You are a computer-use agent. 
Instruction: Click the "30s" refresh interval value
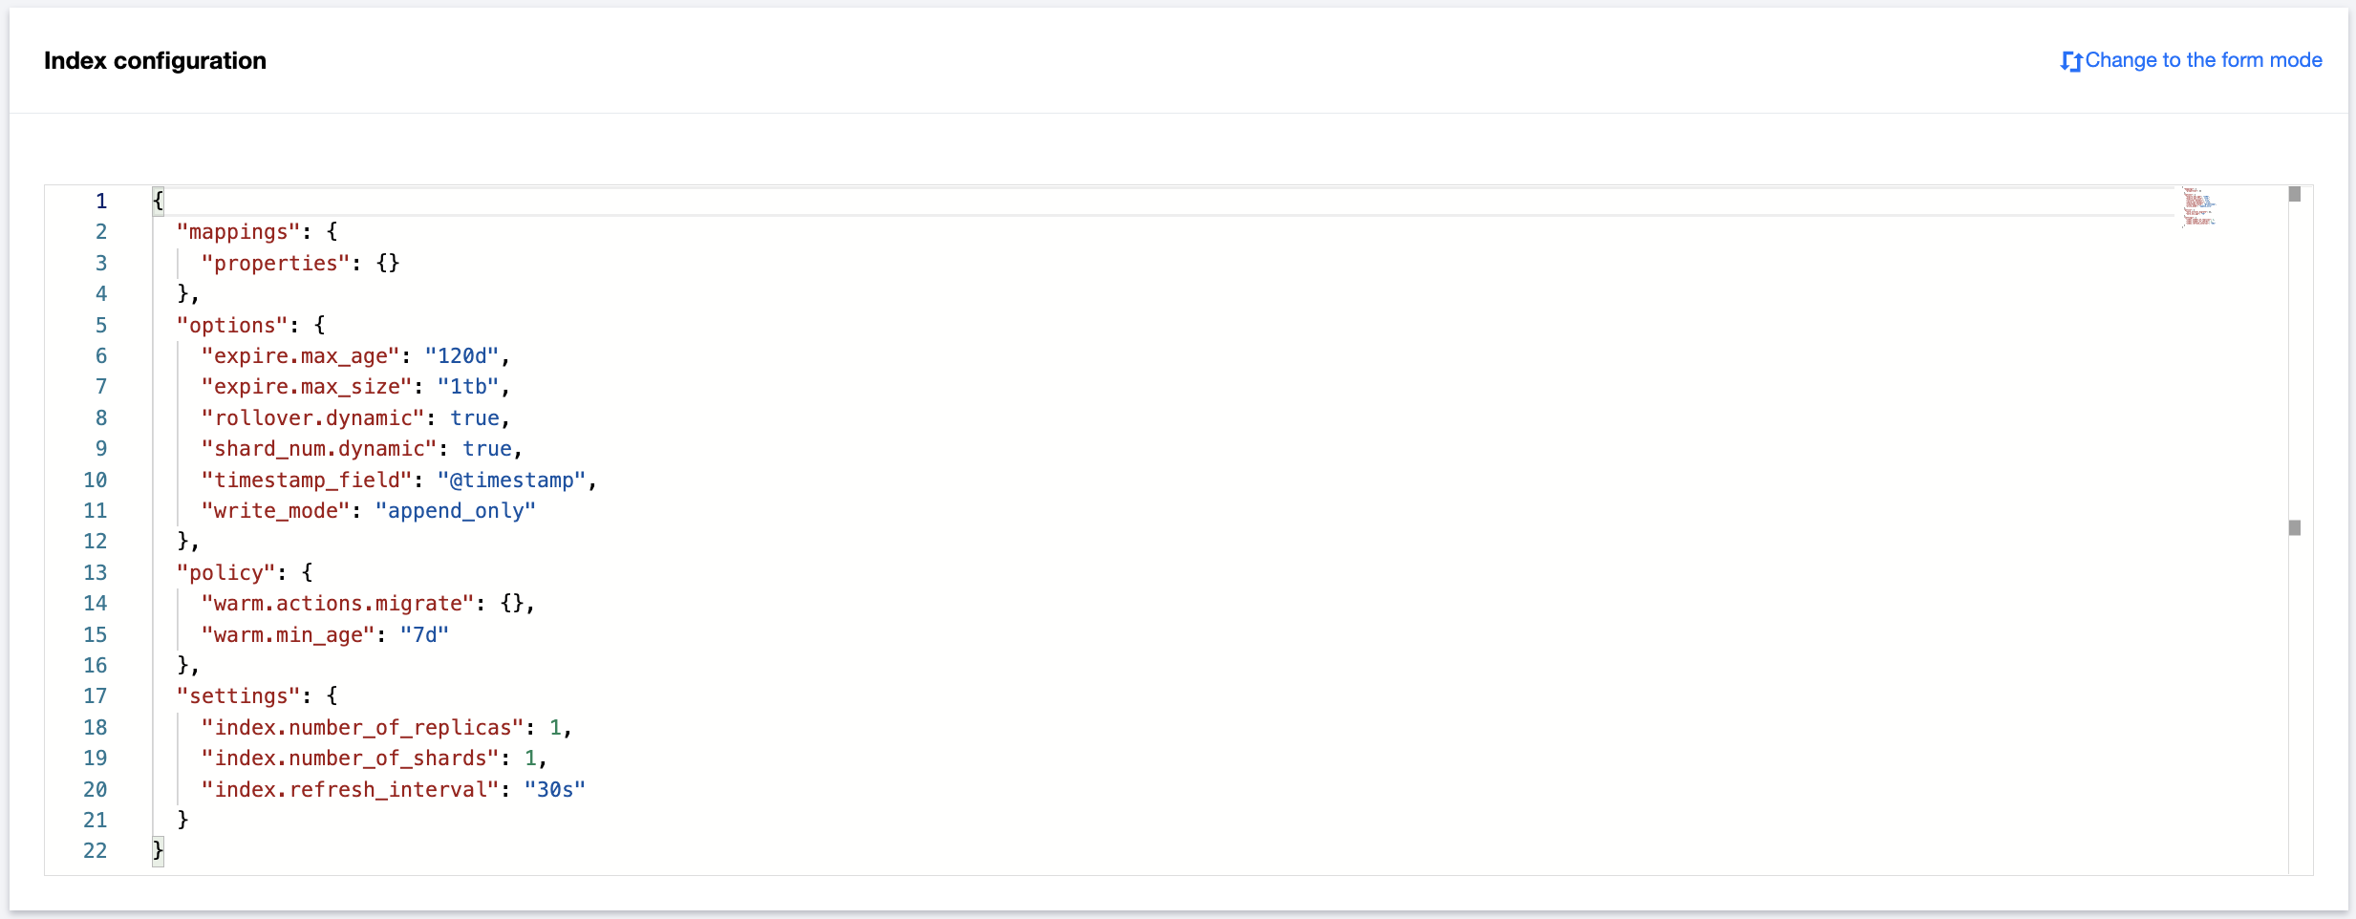(x=554, y=789)
